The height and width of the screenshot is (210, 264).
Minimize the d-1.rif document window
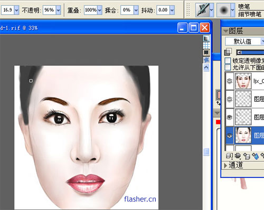182,27
